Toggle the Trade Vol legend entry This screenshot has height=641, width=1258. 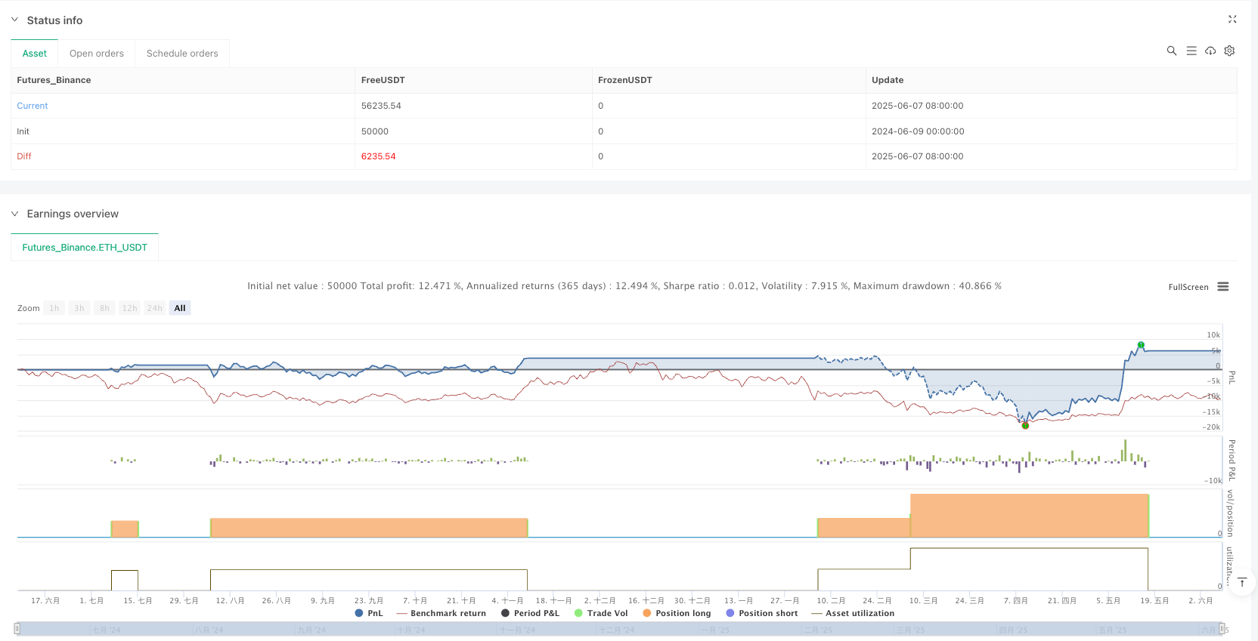[x=601, y=613]
